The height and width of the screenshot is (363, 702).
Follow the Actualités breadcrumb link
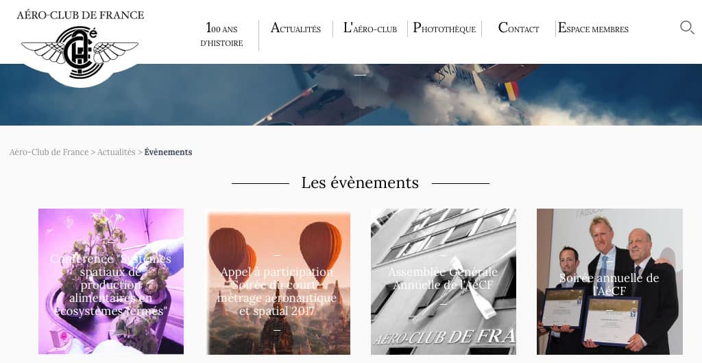tap(117, 152)
